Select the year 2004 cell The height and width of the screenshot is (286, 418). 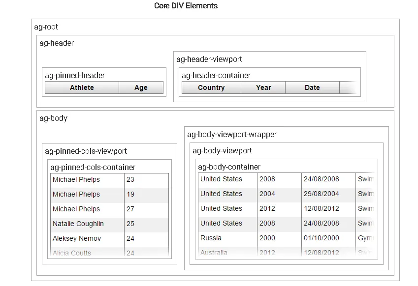267,194
